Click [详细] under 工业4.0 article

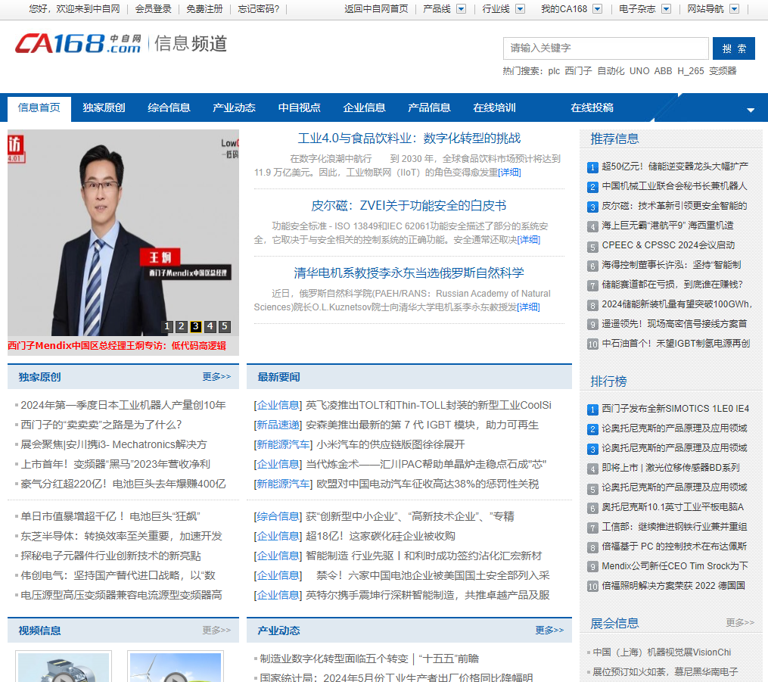pyautogui.click(x=509, y=173)
